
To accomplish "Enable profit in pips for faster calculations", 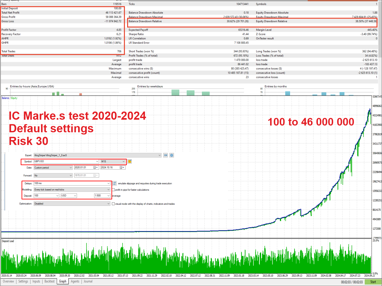I will [113, 190].
